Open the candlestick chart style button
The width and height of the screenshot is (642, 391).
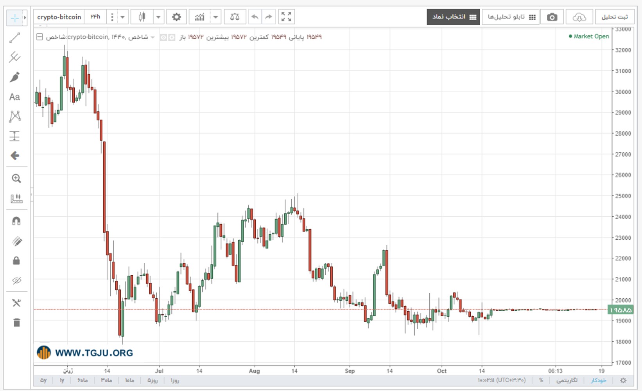142,17
